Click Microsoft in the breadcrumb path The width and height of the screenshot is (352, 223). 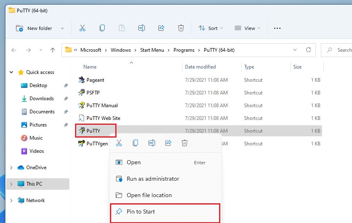91,50
